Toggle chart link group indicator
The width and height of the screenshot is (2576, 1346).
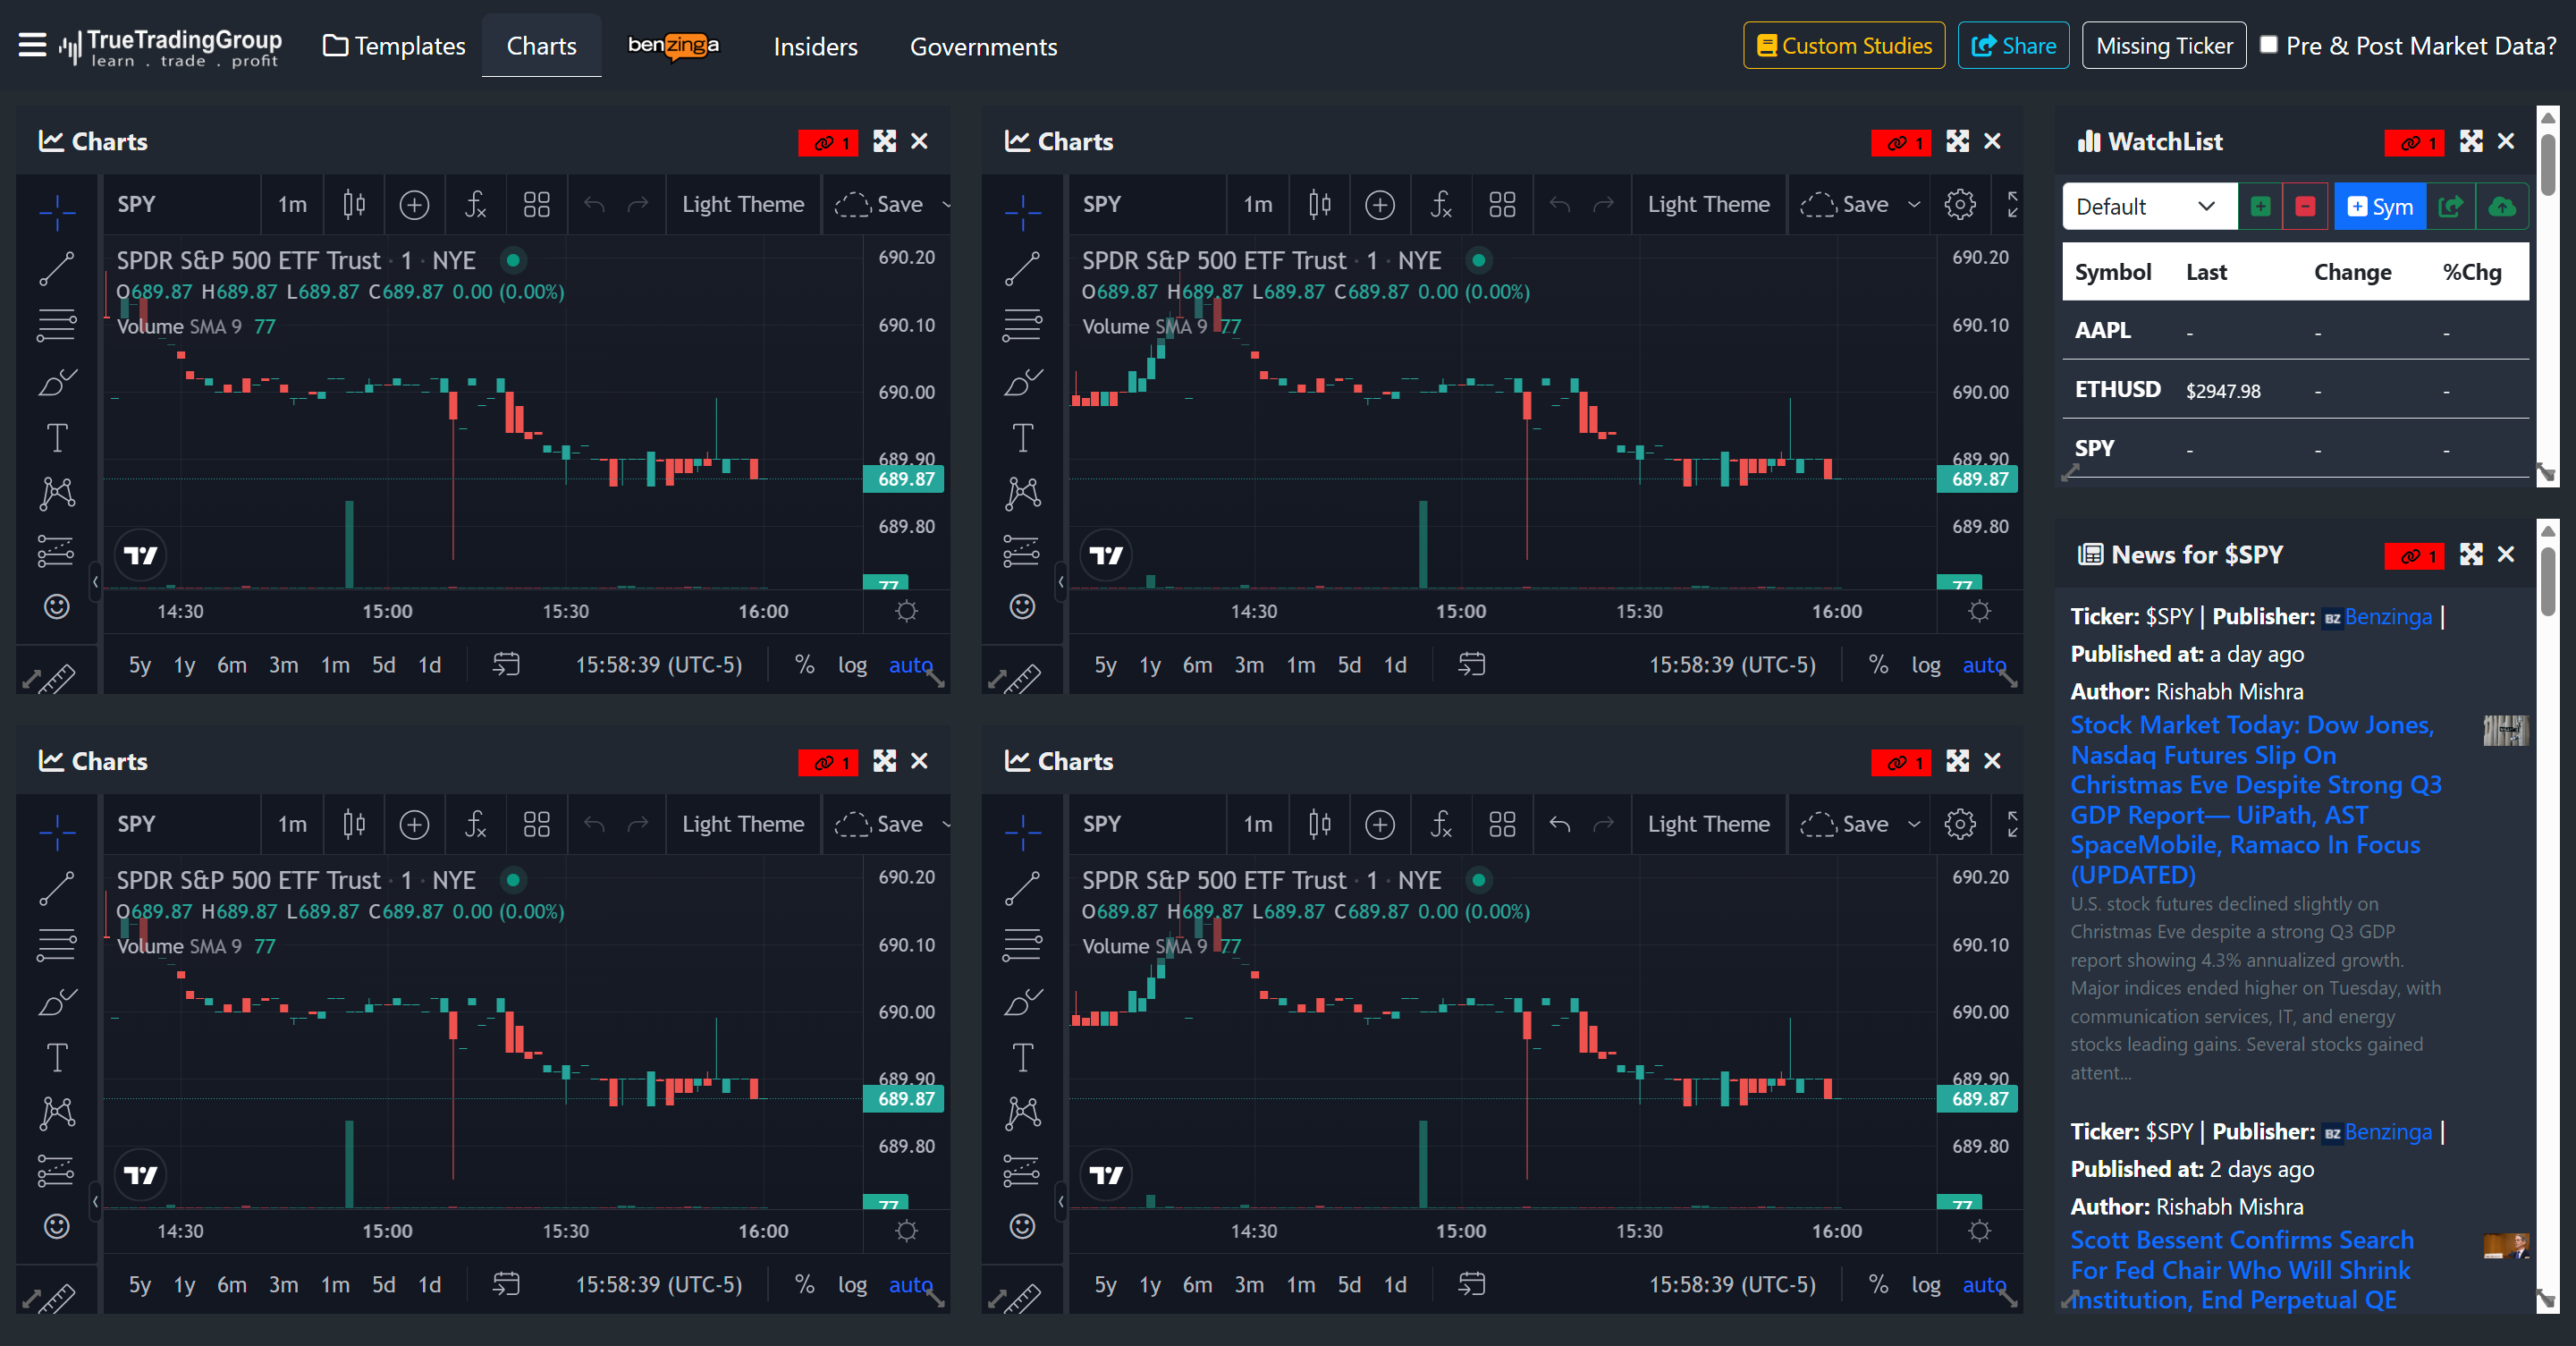coord(829,143)
